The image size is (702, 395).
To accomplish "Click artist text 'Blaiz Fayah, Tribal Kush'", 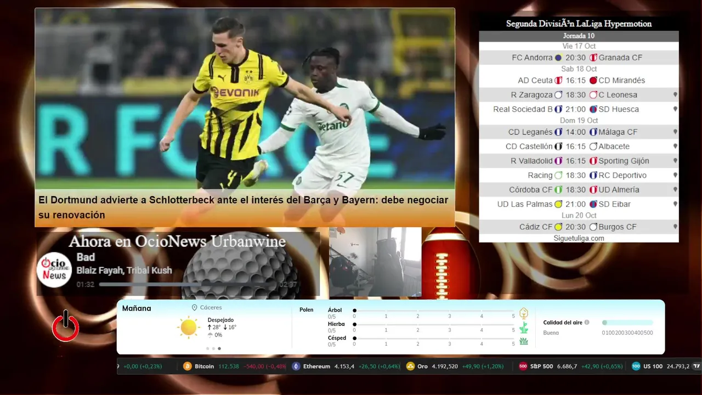I will [x=124, y=270].
